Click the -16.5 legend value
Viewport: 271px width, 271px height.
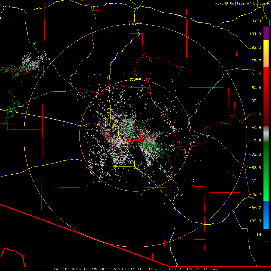click(255, 141)
